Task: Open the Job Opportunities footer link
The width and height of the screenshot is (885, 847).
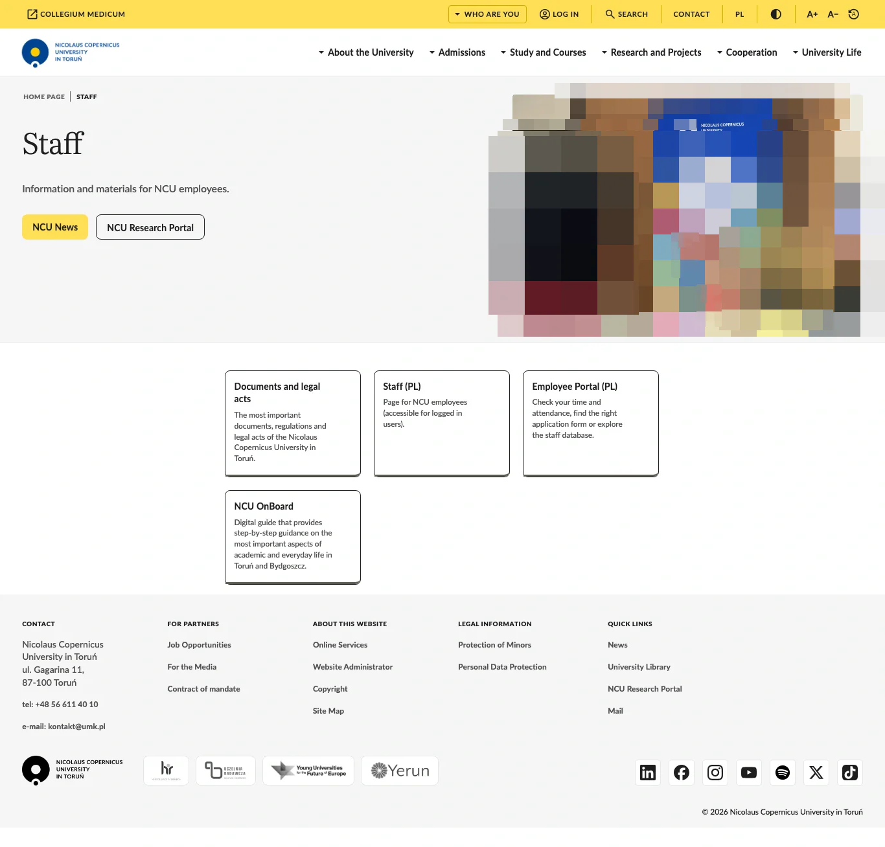Action: (x=199, y=645)
